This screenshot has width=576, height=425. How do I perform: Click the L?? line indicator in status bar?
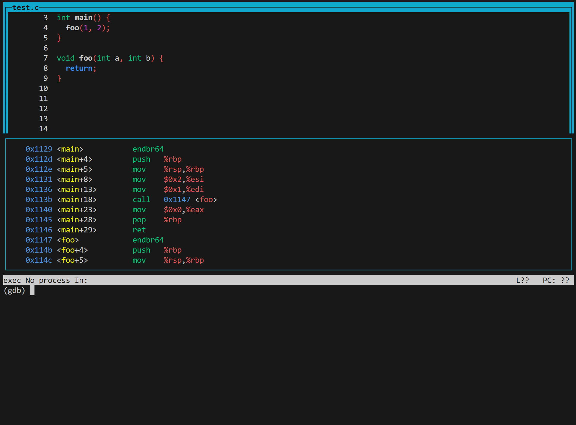(x=523, y=280)
